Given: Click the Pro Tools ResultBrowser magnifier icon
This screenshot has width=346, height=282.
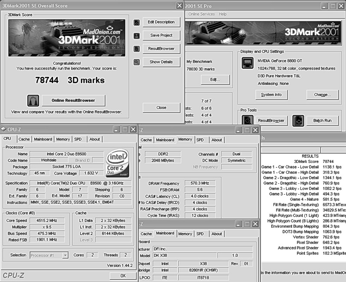Looking at the screenshot, I should (x=247, y=120).
